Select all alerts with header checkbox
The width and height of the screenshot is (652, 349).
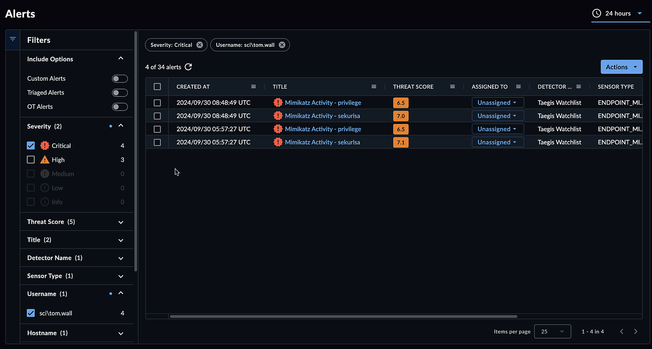point(157,86)
